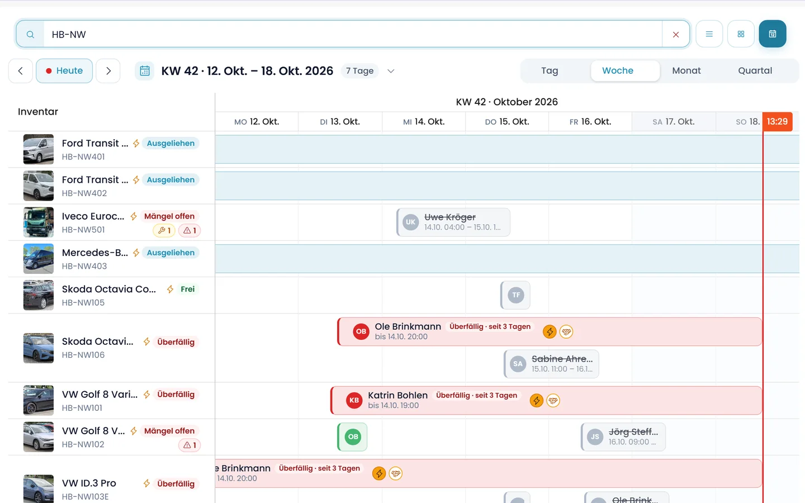Open the Iveco Eurocargo vehicle thumbnail
The width and height of the screenshot is (805, 503).
[x=39, y=222]
